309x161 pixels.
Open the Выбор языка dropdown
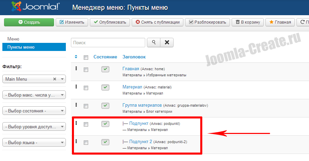pos(34,142)
